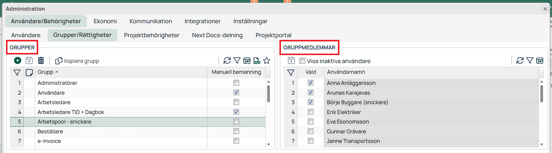The width and height of the screenshot is (552, 153).
Task: Sort by the Grupp column header
Action: [45, 72]
